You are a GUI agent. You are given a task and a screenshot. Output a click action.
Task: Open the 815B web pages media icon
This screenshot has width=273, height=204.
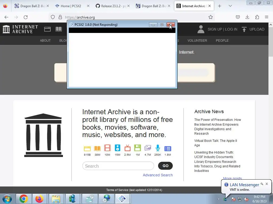[x=87, y=148]
